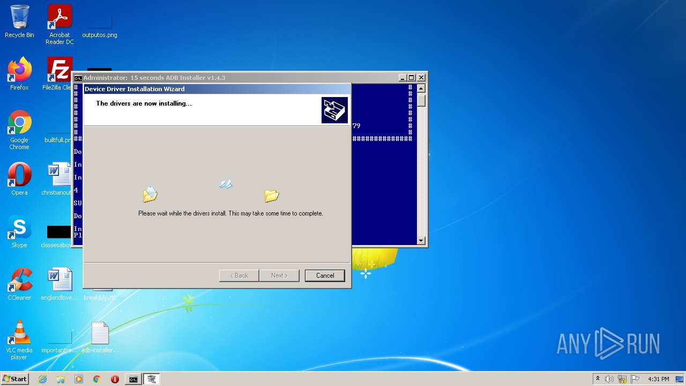Select the builtfull.png desktop file

[57, 137]
